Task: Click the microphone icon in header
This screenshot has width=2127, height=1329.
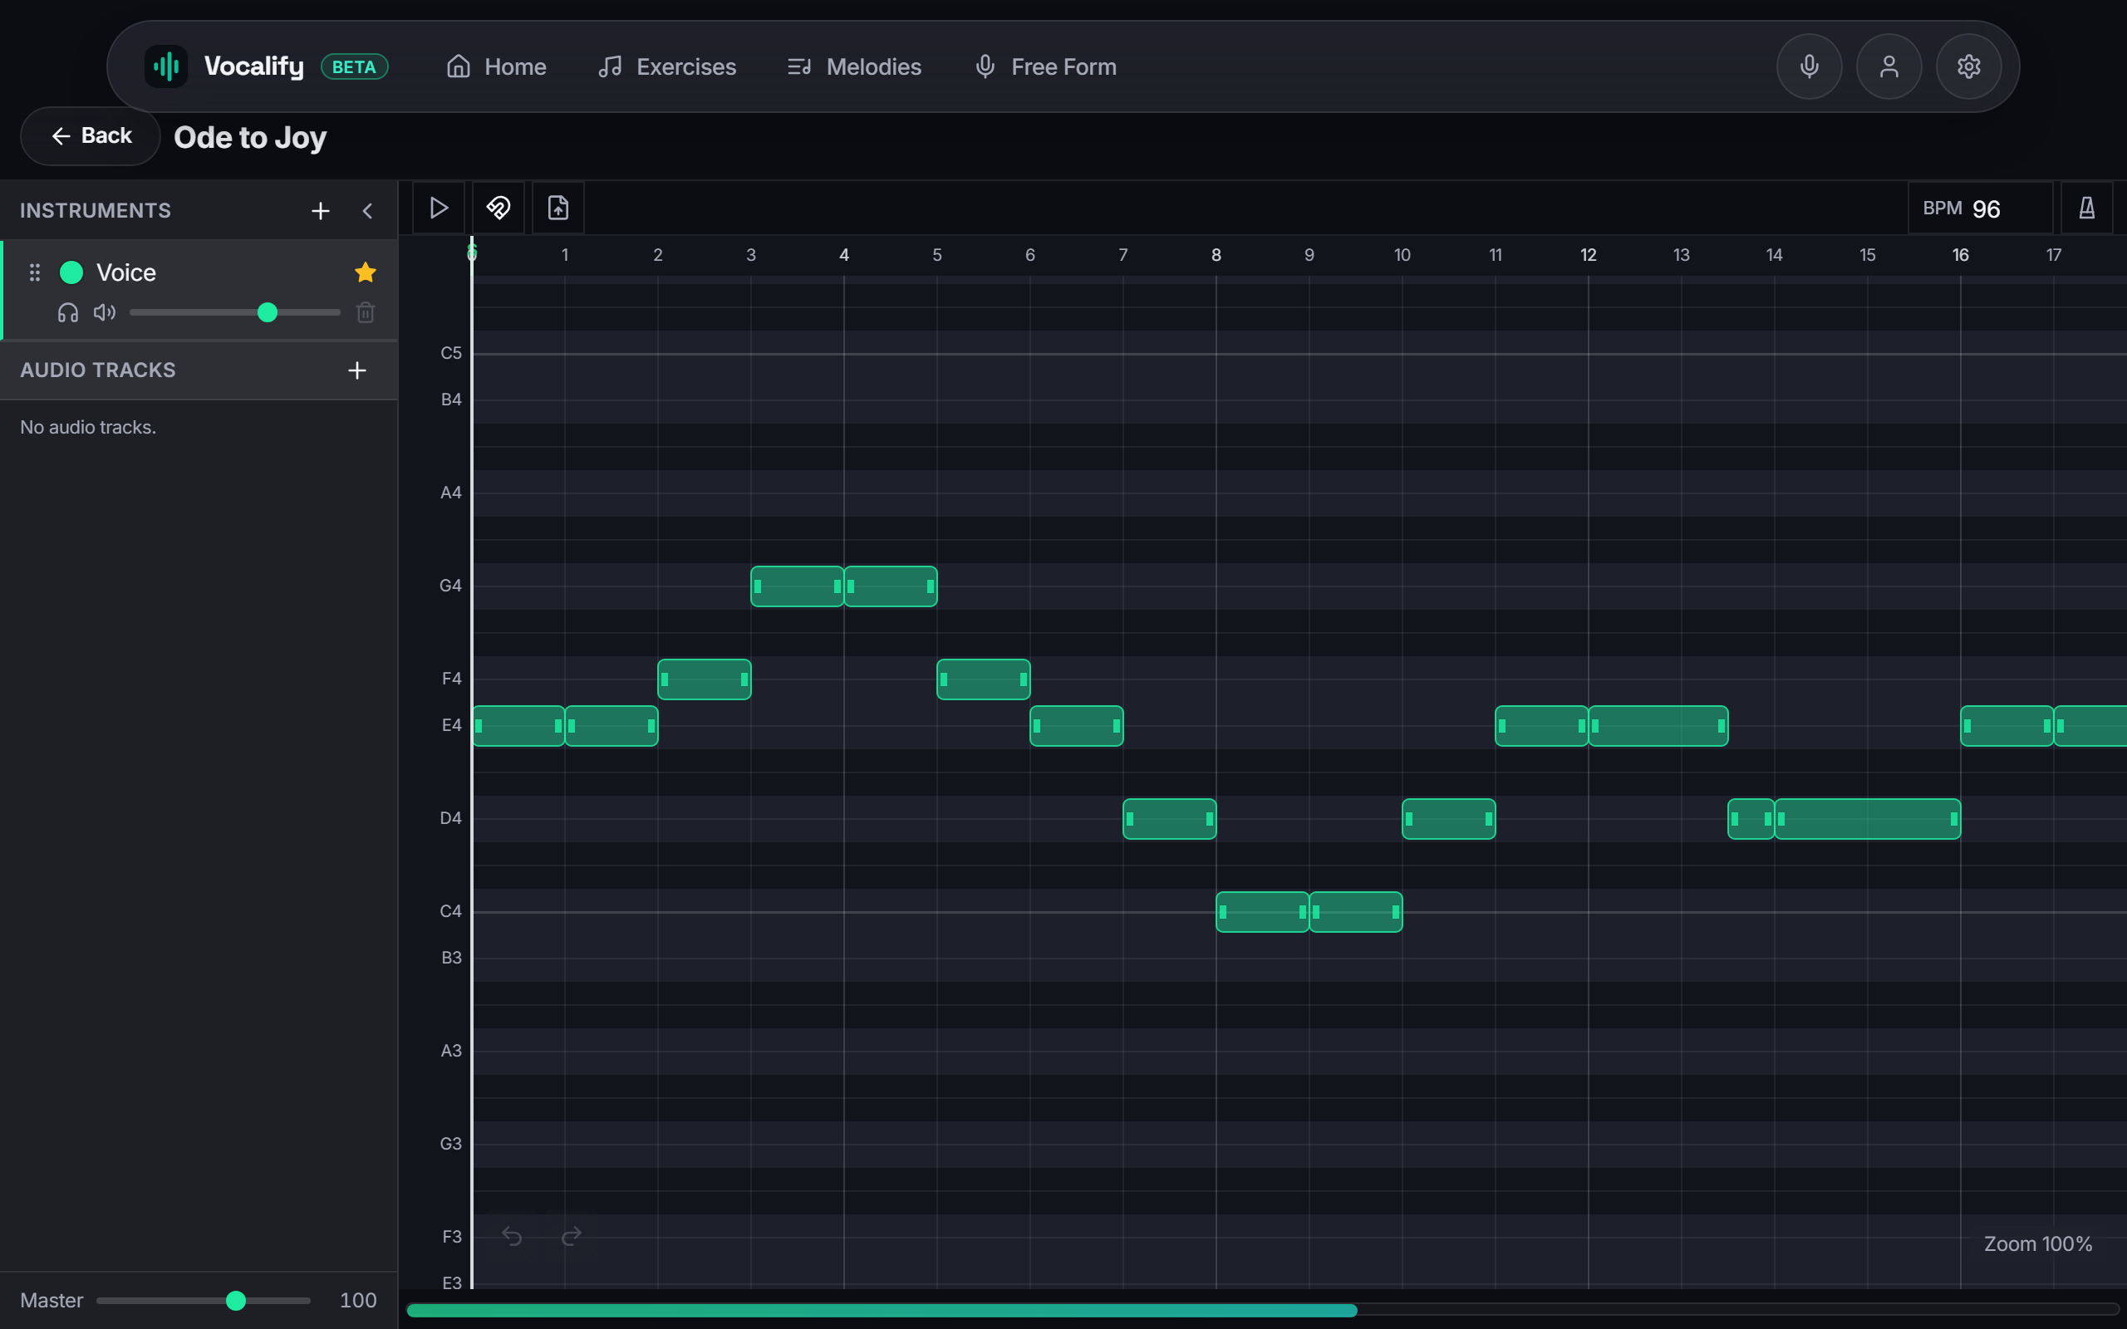Action: click(1809, 66)
